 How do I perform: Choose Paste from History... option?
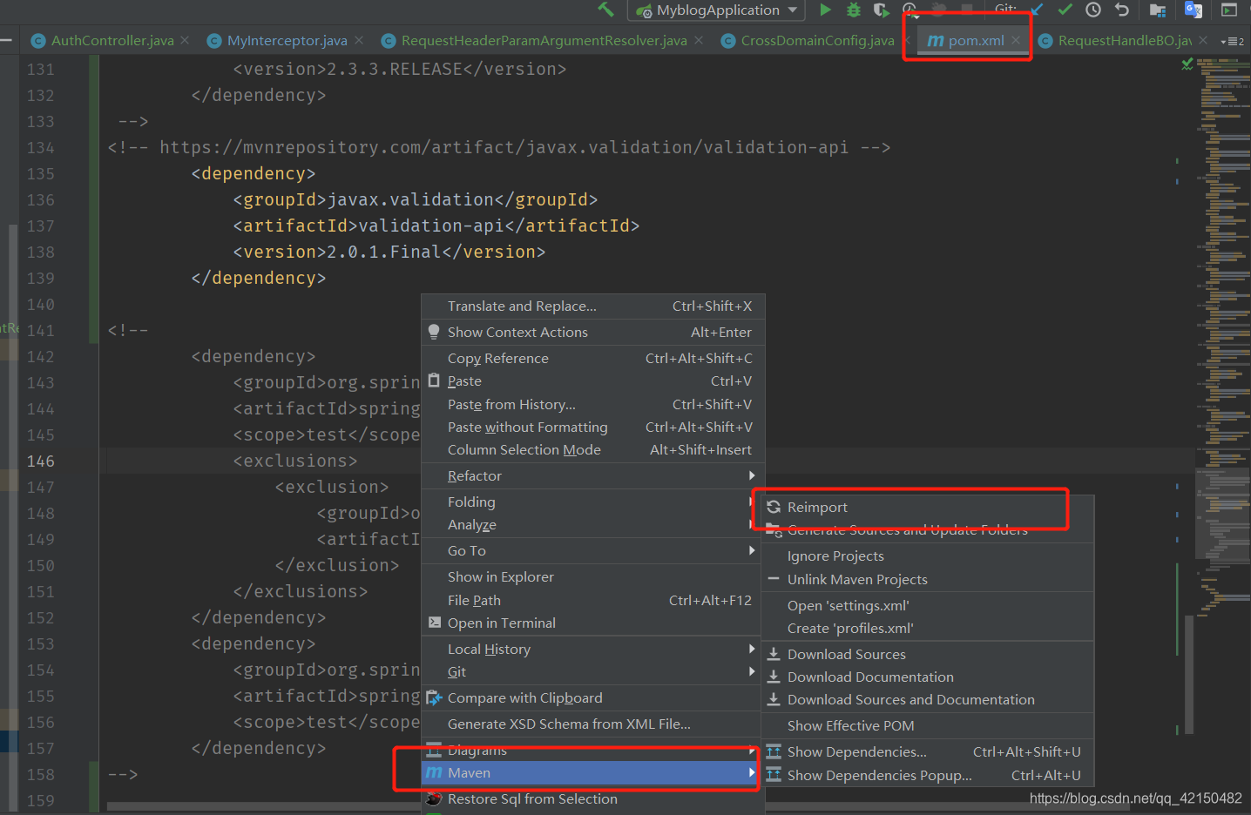tap(592, 405)
